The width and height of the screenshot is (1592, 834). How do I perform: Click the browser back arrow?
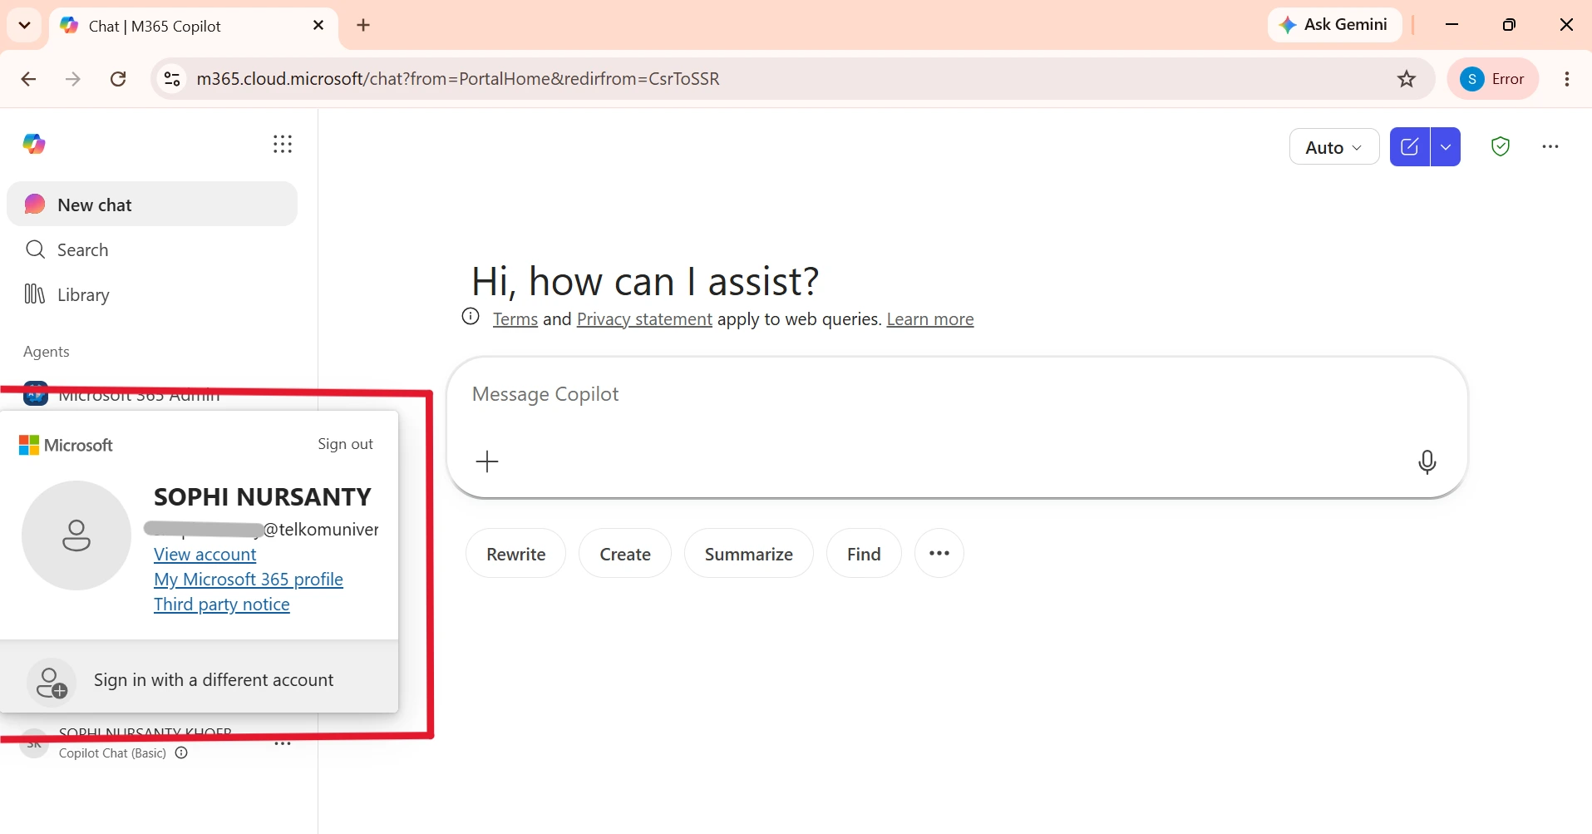[28, 79]
